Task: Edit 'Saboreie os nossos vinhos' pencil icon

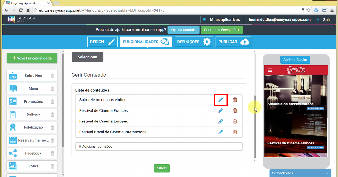Action: [x=221, y=100]
